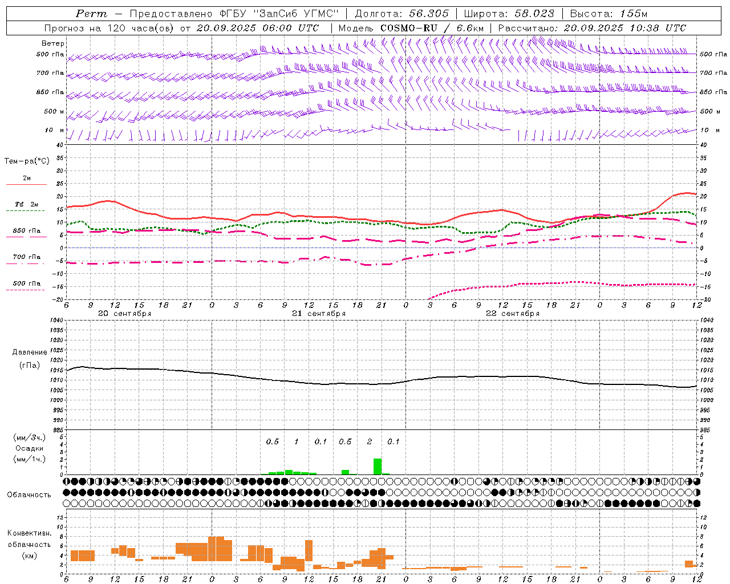The height and width of the screenshot is (584, 730).
Task: Select the Облачность cloud cover label
Action: coord(29,495)
